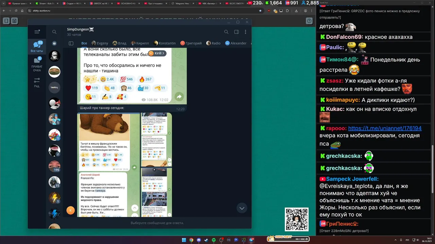The width and height of the screenshot is (435, 244).
Task: Open Steam from the taskbar
Action: tap(206, 240)
